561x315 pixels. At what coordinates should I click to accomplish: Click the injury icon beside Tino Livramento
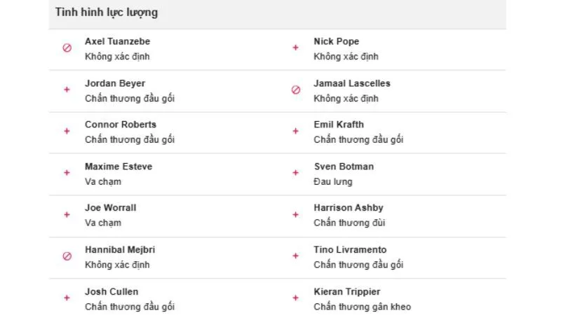click(x=295, y=256)
